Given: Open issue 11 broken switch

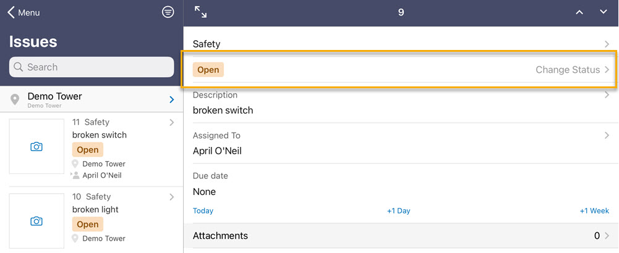Looking at the screenshot, I should point(92,149).
